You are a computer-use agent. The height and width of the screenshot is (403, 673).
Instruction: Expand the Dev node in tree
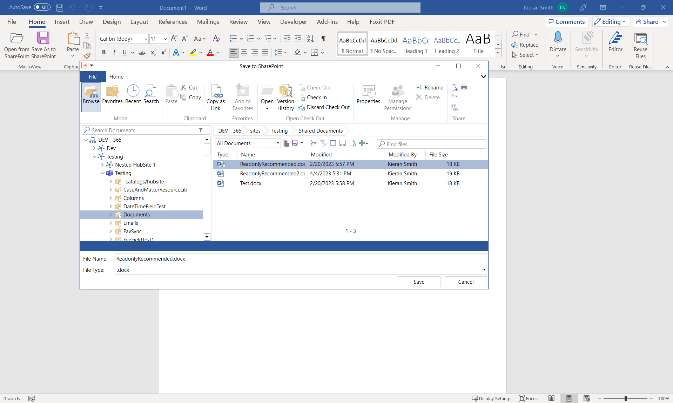point(94,148)
